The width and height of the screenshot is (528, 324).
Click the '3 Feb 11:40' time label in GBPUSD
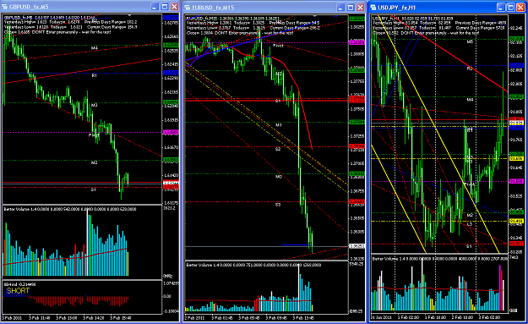click(40, 318)
